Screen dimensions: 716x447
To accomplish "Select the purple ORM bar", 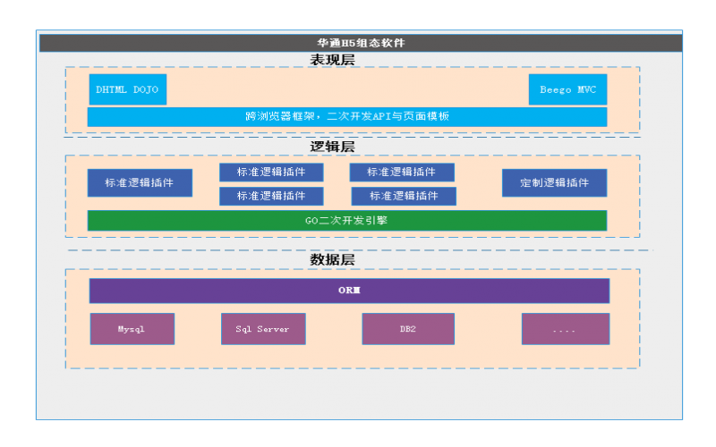I will coord(349,291).
